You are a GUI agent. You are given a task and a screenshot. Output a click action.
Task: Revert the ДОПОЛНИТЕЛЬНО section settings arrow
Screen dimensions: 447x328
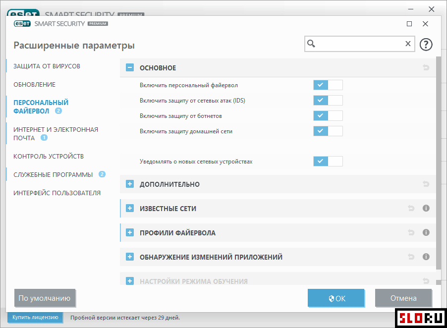tap(426, 184)
